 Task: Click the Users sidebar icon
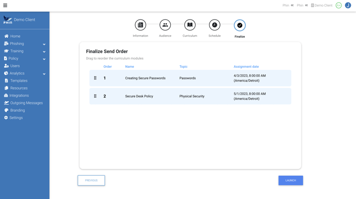6,66
